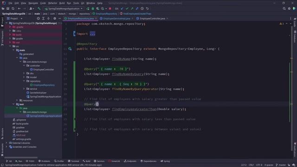
Task: Collapse the controller package
Action: pyautogui.click(x=24, y=66)
